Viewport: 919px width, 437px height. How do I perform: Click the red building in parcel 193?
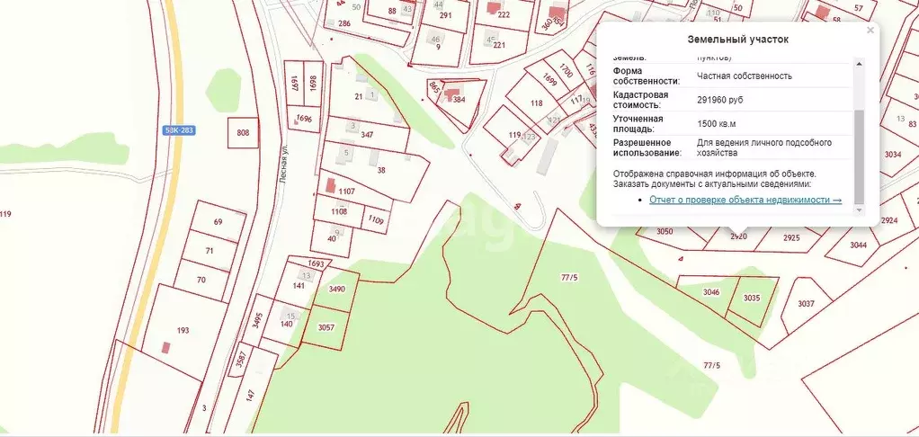[x=165, y=347]
